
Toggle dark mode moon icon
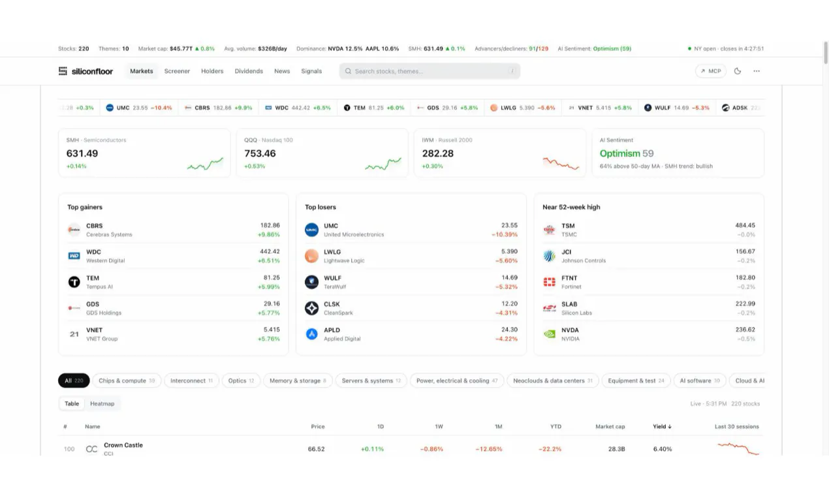(738, 71)
